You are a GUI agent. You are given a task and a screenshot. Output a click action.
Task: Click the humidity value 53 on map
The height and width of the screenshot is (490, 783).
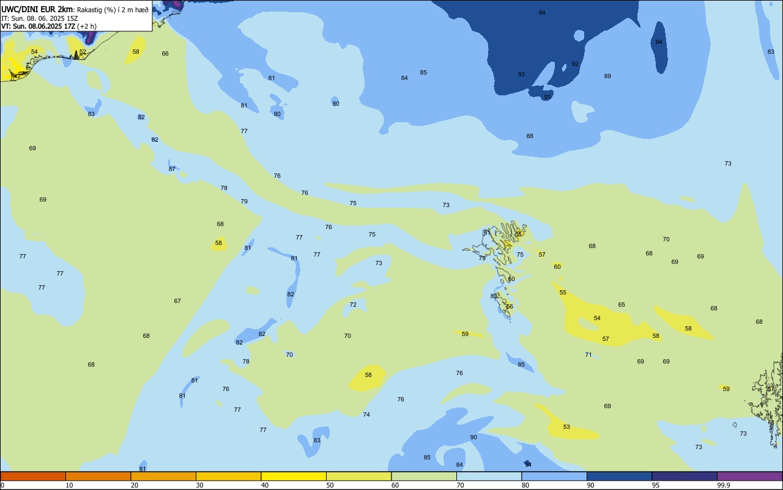(x=566, y=427)
